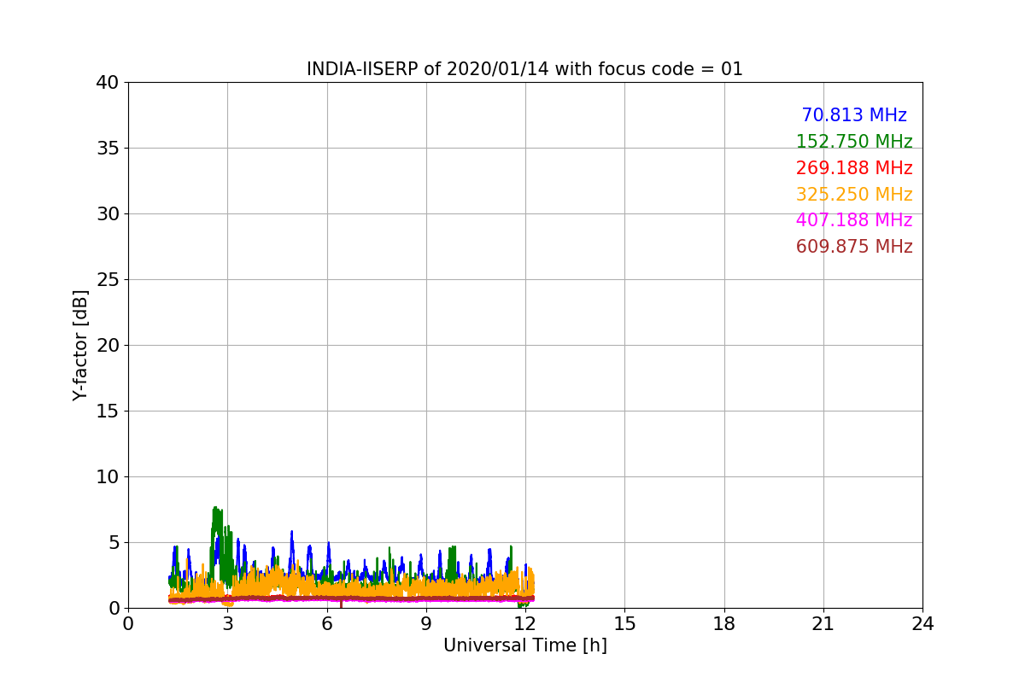Select the 24 tick on the x-axis
The width and height of the screenshot is (1025, 683).
tap(922, 624)
